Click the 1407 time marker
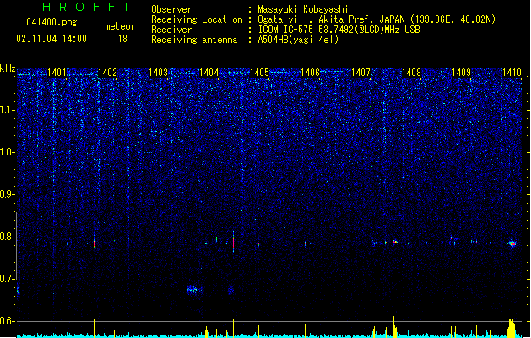The image size is (531, 338). point(361,73)
